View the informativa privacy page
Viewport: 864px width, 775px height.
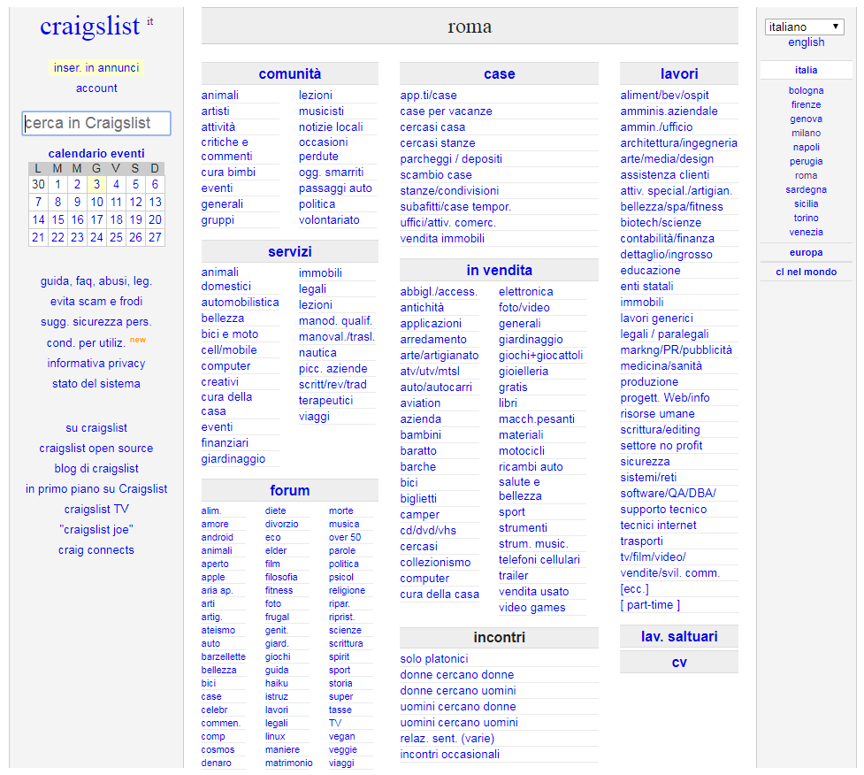(96, 364)
